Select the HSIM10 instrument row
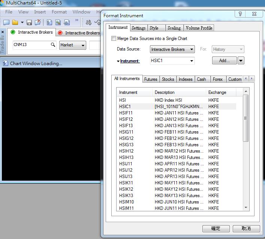 [x=177, y=202]
